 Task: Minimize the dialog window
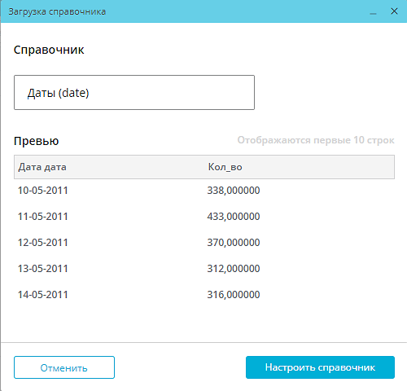[373, 12]
